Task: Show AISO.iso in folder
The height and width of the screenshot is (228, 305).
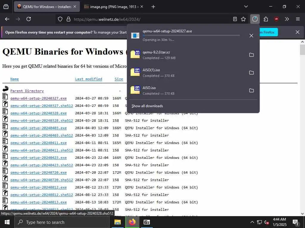Action: point(251,91)
